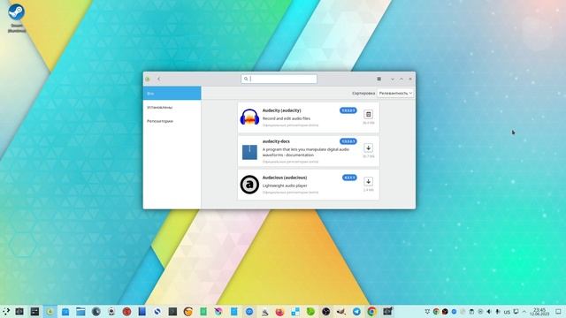Image resolution: width=566 pixels, height=318 pixels.
Task: Launch OBS Studio from the taskbar
Action: (326, 311)
